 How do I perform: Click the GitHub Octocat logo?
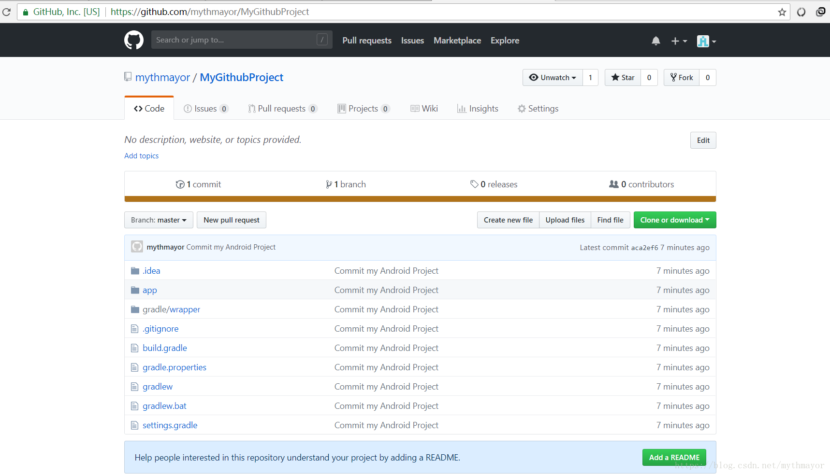coord(134,40)
